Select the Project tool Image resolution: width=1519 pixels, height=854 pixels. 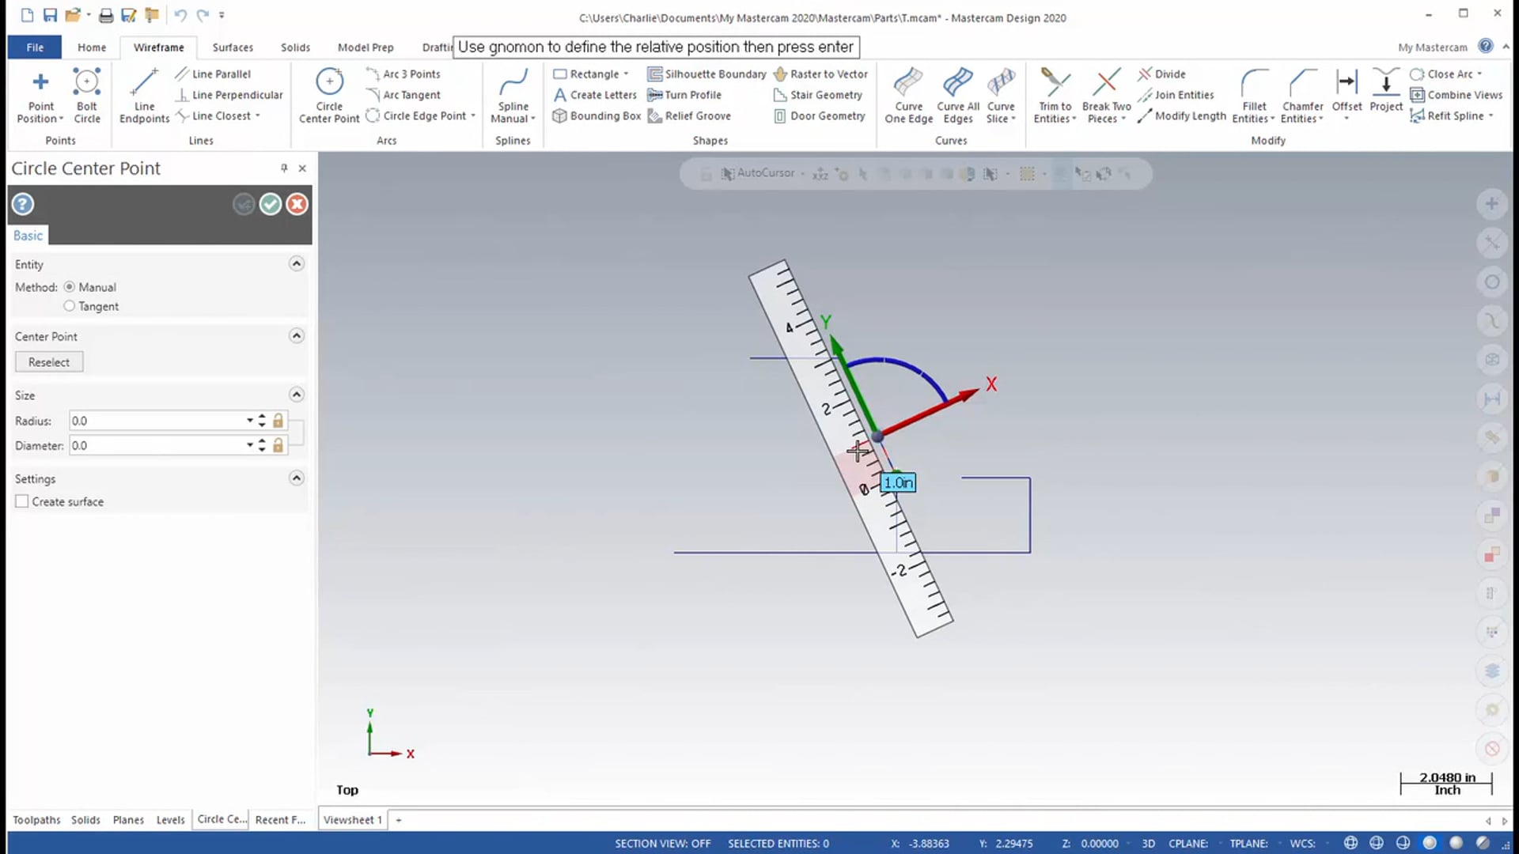(1386, 91)
